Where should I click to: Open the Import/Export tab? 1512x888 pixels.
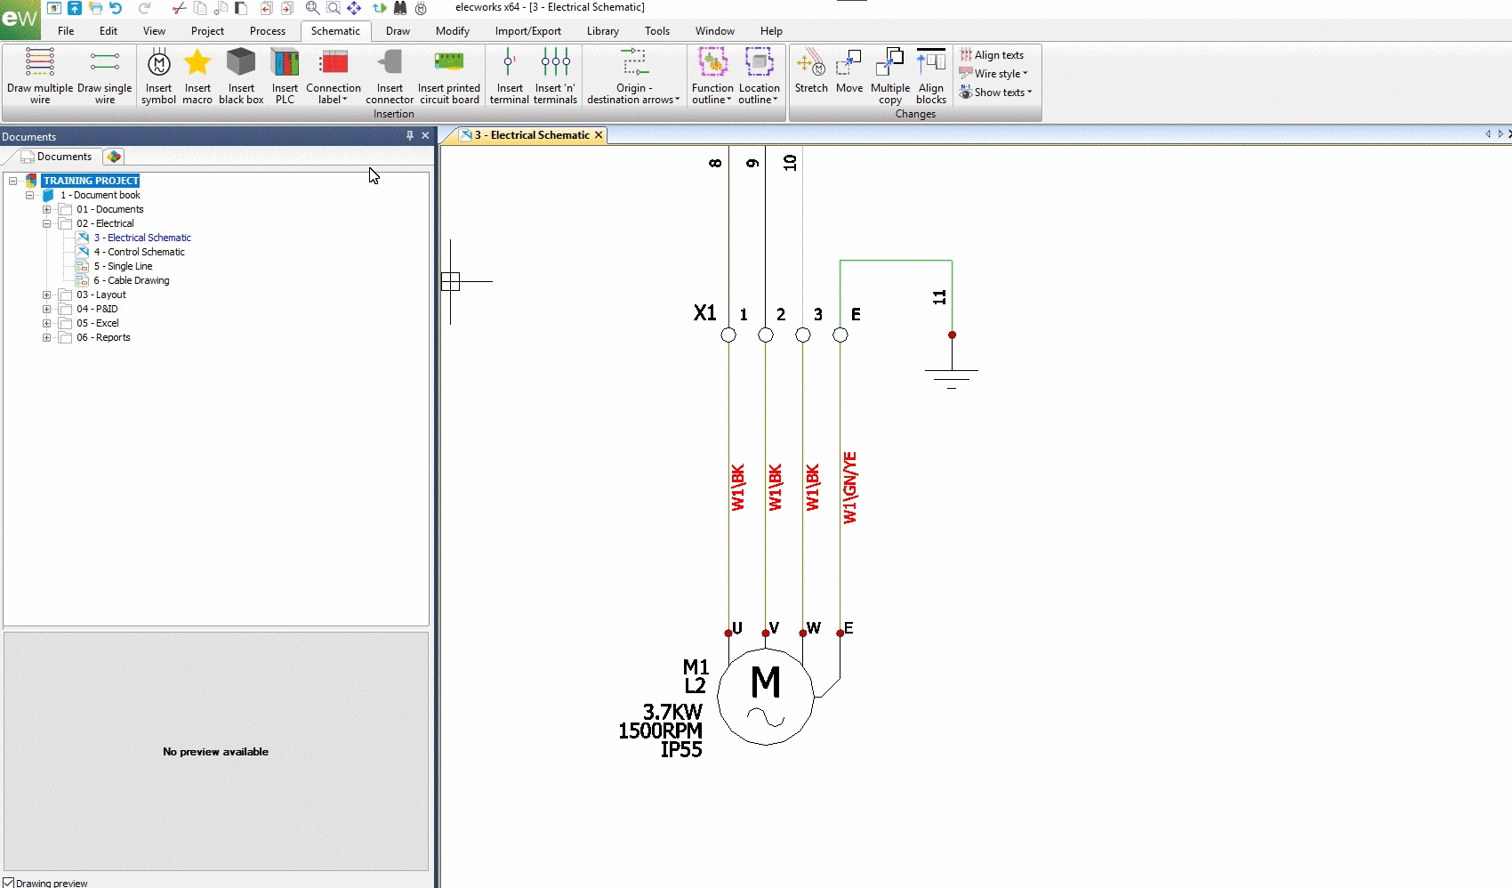pos(528,31)
